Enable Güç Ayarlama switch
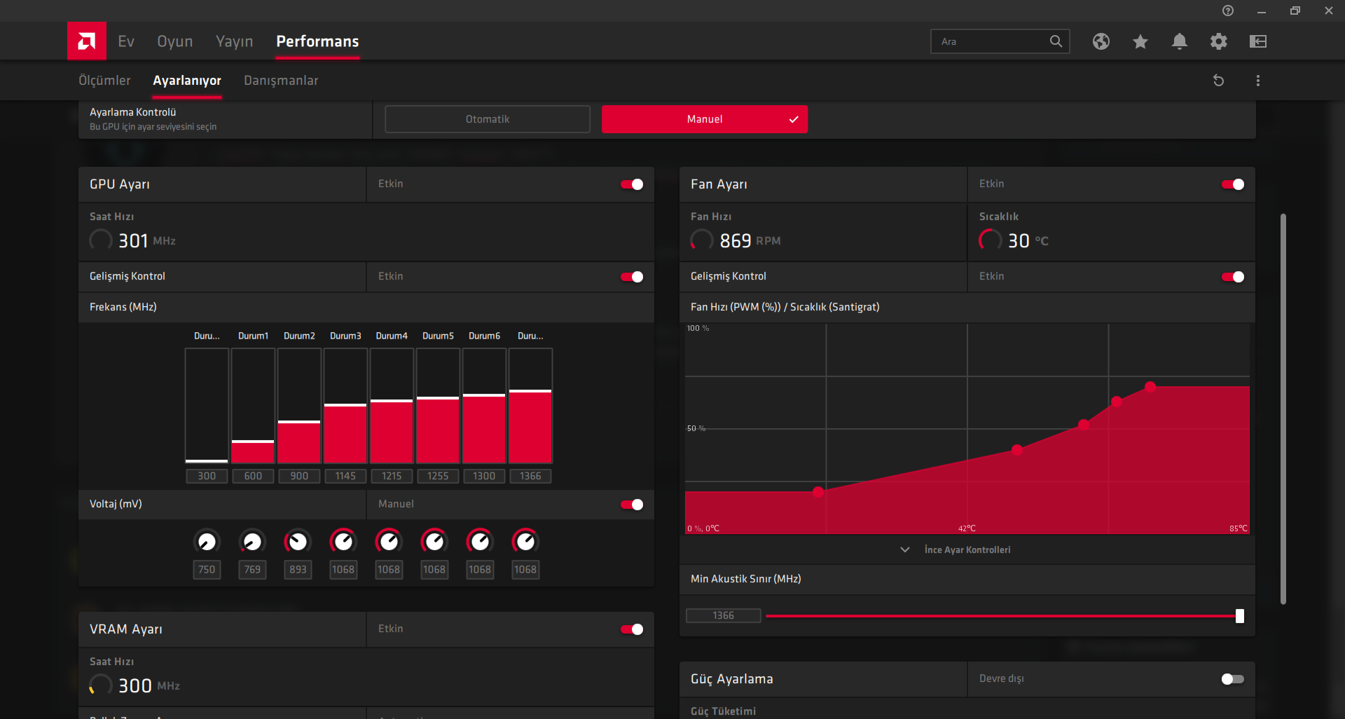 click(1233, 679)
